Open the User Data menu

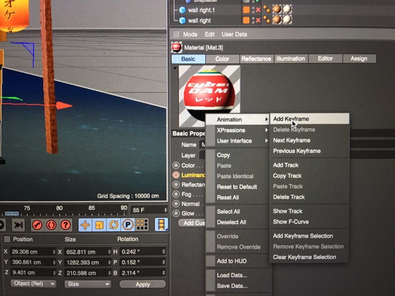point(234,34)
